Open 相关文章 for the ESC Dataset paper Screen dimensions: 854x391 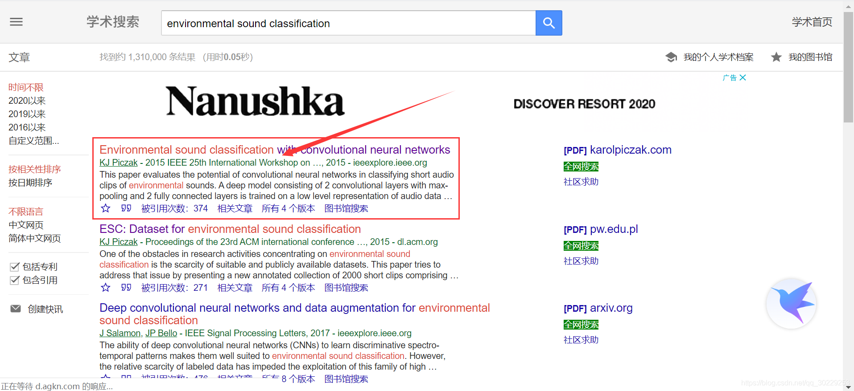click(235, 288)
